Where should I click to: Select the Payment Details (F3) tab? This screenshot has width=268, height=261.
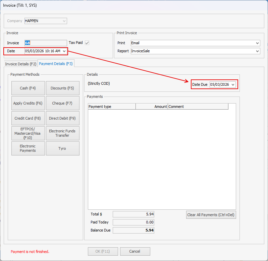point(56,64)
